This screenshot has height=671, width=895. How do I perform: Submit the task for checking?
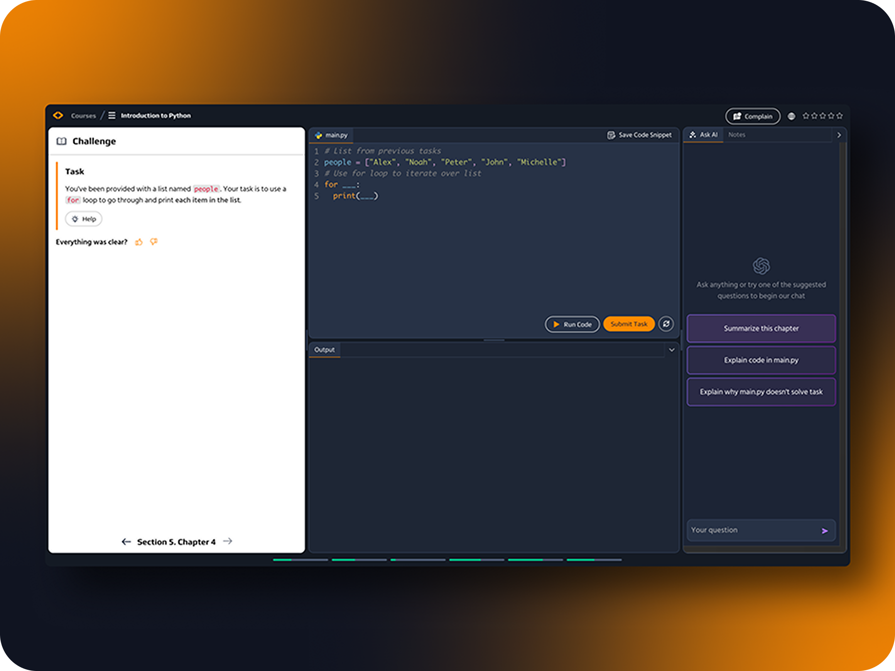point(628,324)
